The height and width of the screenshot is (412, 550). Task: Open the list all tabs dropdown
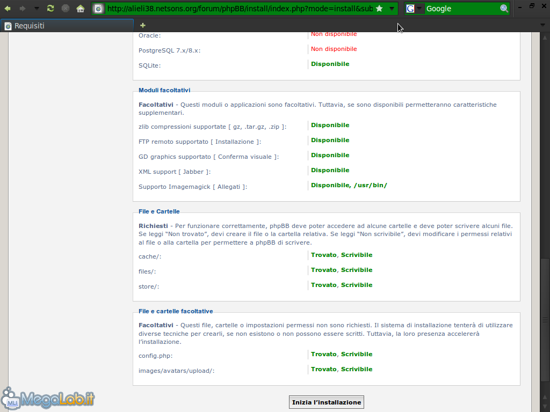point(542,25)
